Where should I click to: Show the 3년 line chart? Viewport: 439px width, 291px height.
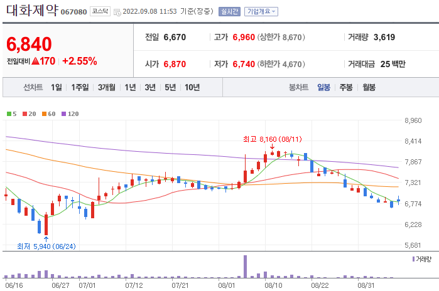pos(150,88)
